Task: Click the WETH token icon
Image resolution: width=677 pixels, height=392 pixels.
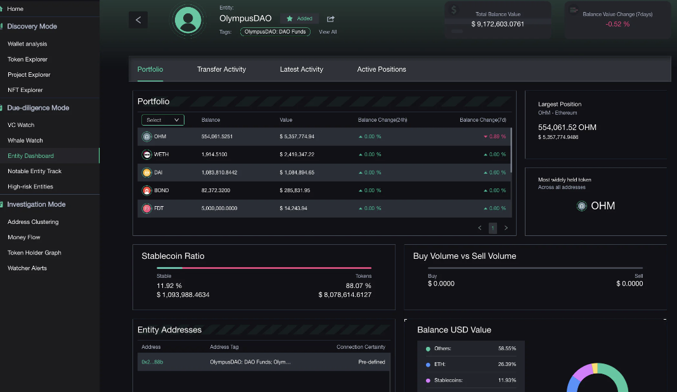Action: (x=146, y=154)
